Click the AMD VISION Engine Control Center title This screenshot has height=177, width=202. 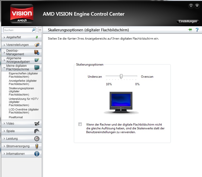pyautogui.click(x=84, y=14)
